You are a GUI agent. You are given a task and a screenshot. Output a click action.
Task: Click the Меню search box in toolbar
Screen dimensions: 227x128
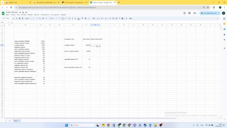7,18
